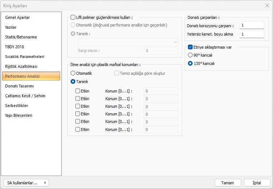Viewport: 273px width, 189px height.
Task: Open Genel Ayarlar settings page
Action: click(17, 17)
